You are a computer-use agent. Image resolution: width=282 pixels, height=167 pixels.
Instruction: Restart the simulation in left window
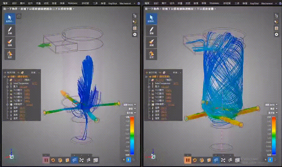coord(53,160)
